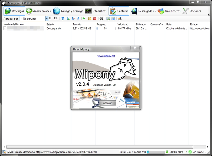Image resolution: width=212 pixels, height=156 pixels.
Task: Click the import links icon with blue arrow
Action: click(113, 19)
